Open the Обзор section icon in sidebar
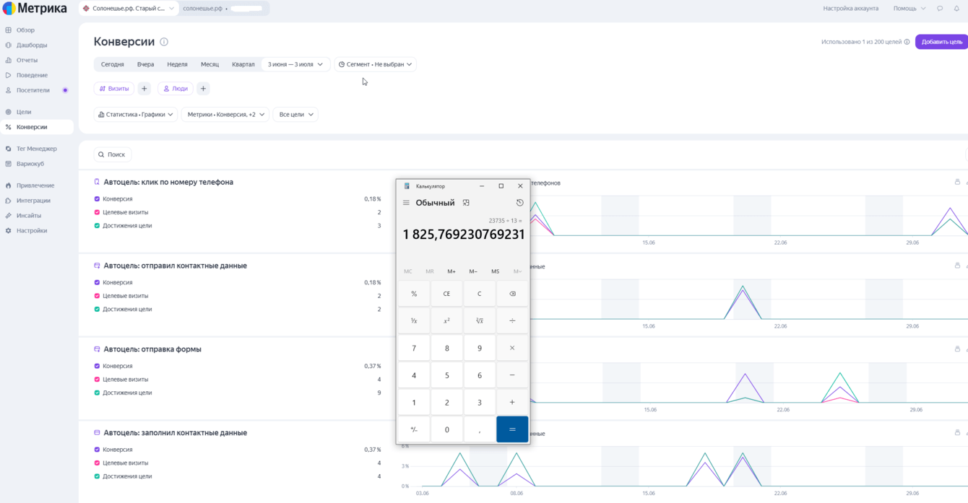Image resolution: width=968 pixels, height=503 pixels. (9, 30)
